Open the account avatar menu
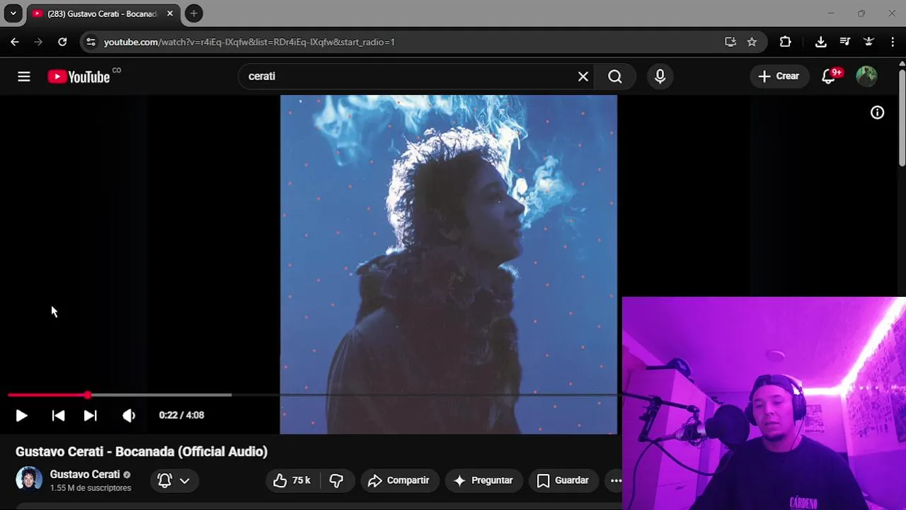Screen dimensions: 906x510 (x=866, y=76)
